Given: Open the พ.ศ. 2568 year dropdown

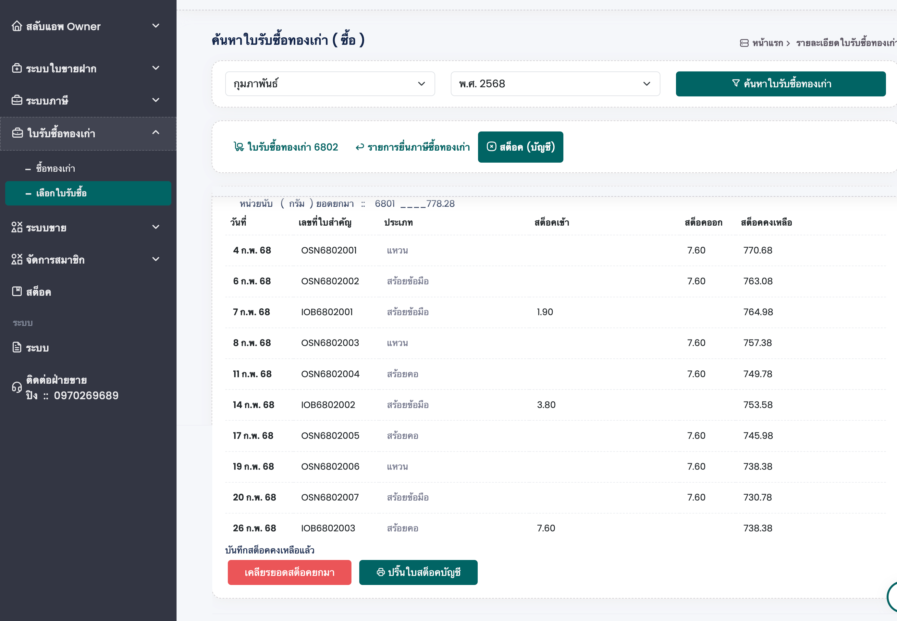Looking at the screenshot, I should tap(555, 84).
